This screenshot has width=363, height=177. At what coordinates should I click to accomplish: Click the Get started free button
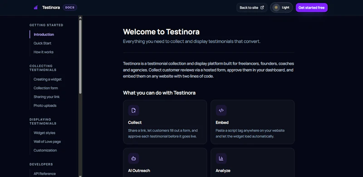pyautogui.click(x=311, y=7)
